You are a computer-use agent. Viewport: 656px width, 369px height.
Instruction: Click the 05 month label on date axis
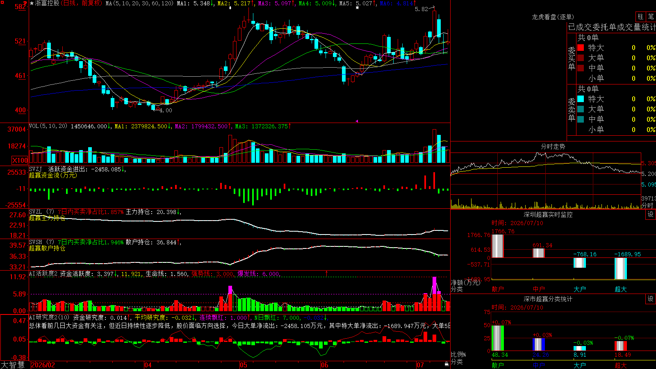pos(243,365)
